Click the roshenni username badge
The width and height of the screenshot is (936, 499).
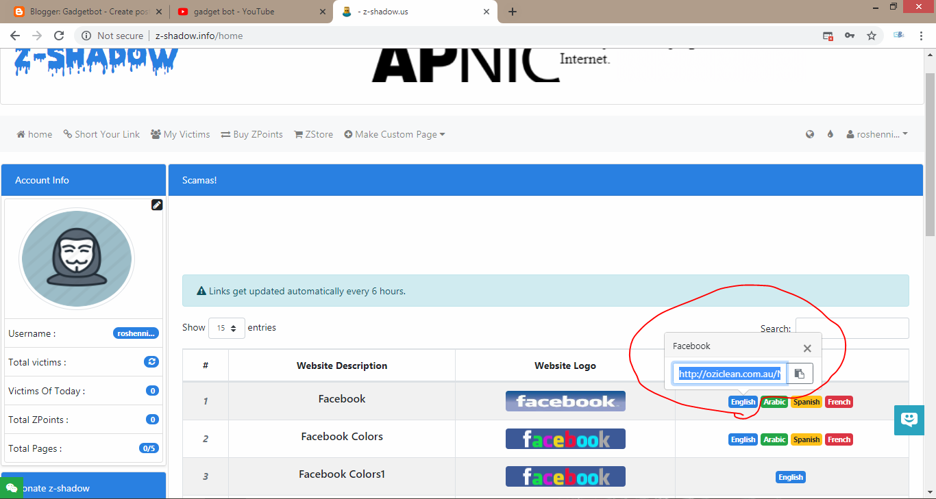pyautogui.click(x=136, y=333)
